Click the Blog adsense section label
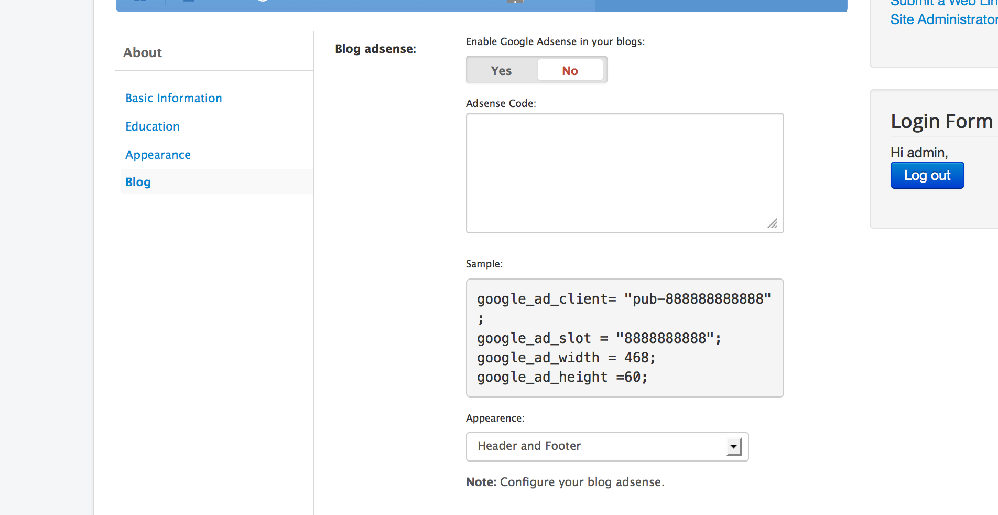 (x=375, y=49)
